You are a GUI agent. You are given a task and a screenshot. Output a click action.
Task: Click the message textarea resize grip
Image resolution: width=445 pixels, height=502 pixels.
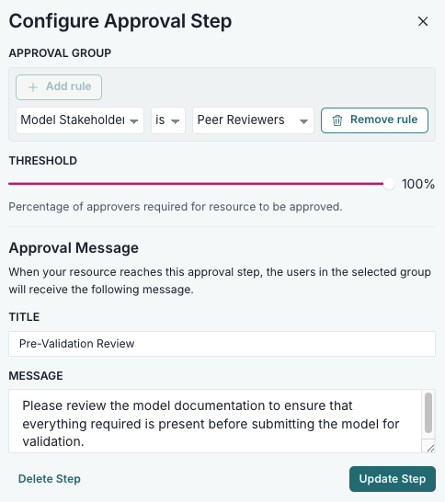tap(430, 448)
